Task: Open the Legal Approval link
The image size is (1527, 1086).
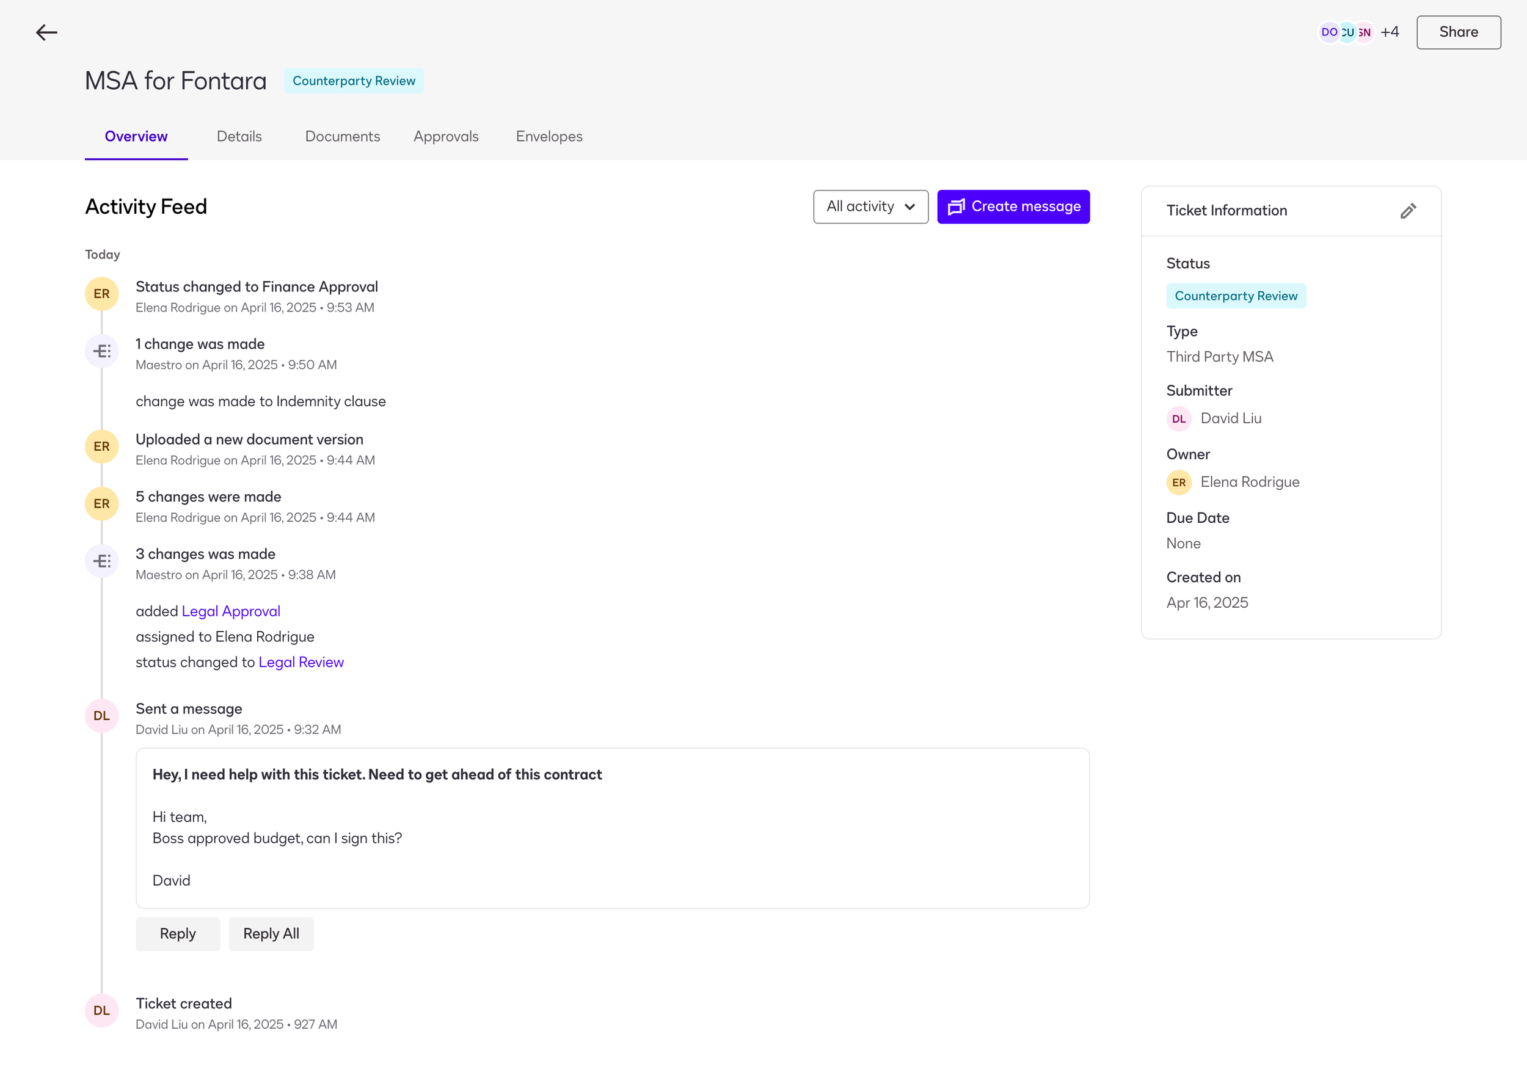Action: (x=231, y=611)
